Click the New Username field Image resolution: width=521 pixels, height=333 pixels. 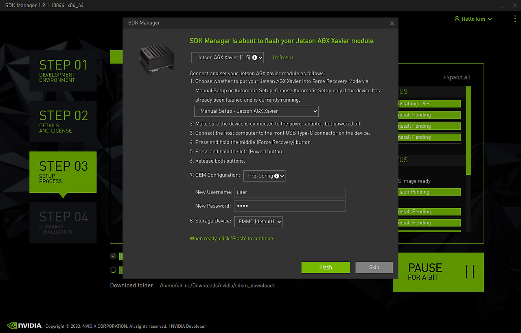[x=290, y=192]
